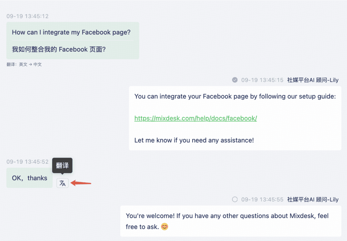Image resolution: width=347 pixels, height=241 pixels.
Task: Click the red arrow pointing at translate icon
Action: point(81,183)
